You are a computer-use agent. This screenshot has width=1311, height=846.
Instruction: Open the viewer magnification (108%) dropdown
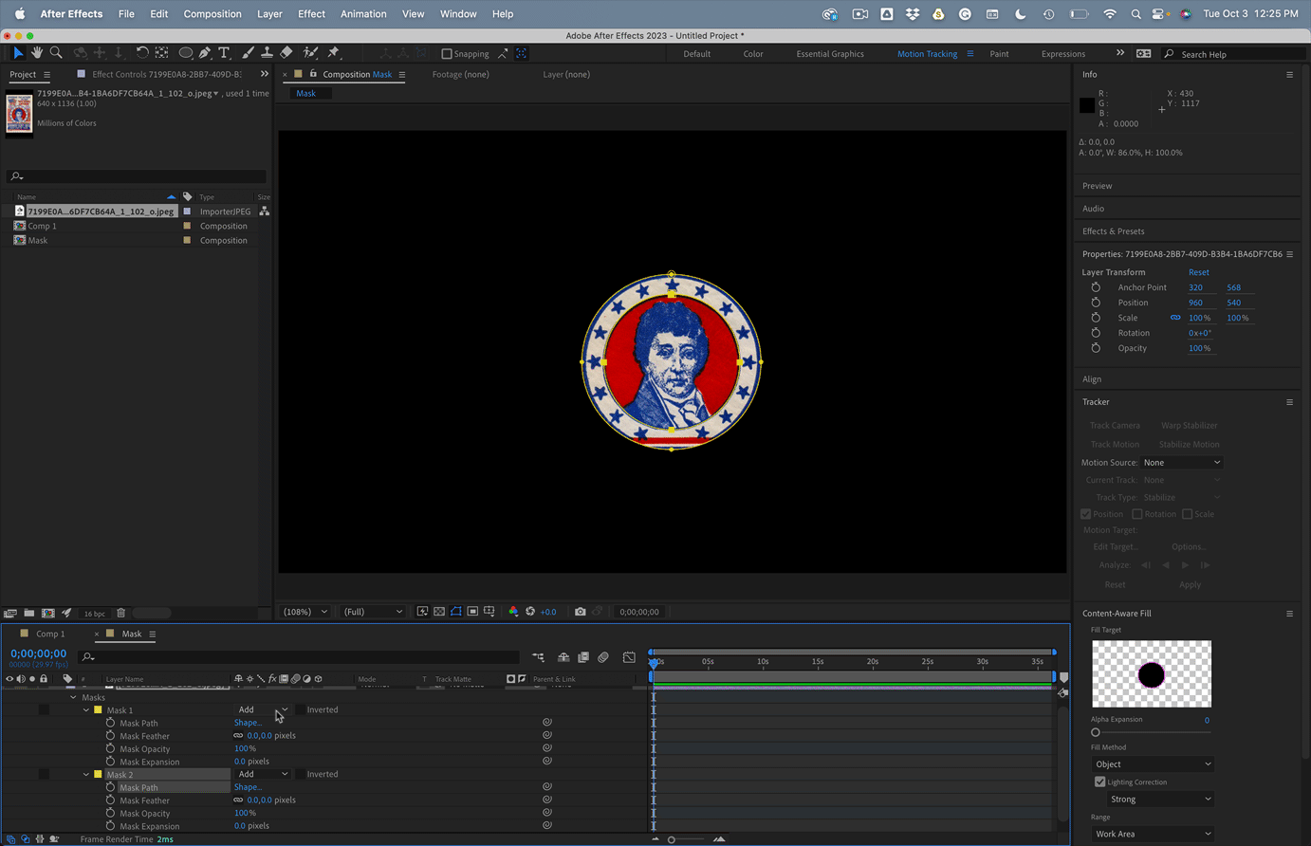click(x=305, y=612)
